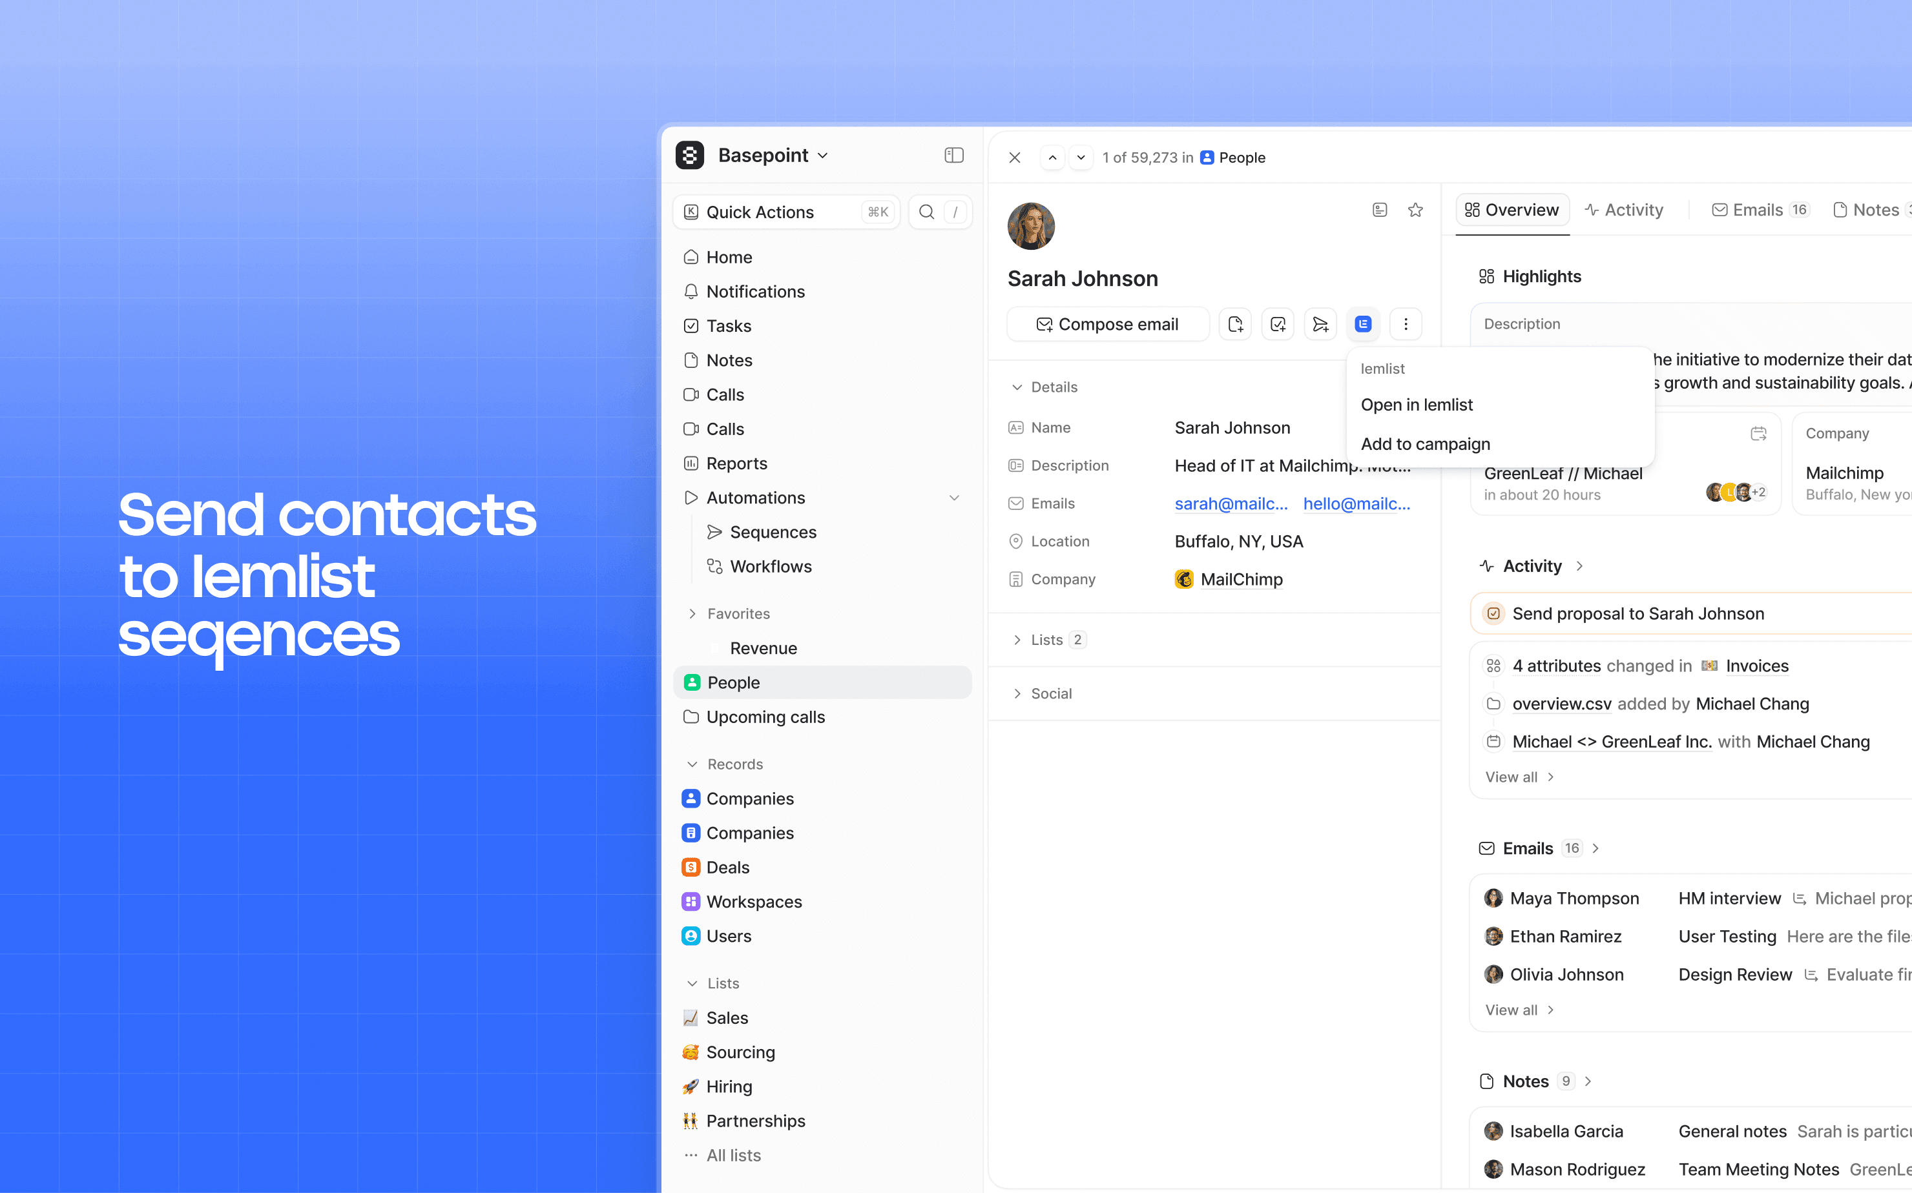Click the card view icon beside star
Image resolution: width=1912 pixels, height=1193 pixels.
[1379, 210]
